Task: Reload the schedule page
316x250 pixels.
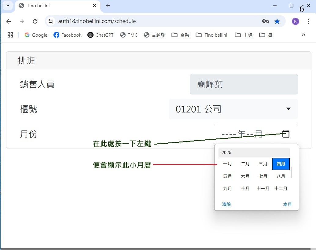Action: point(35,21)
